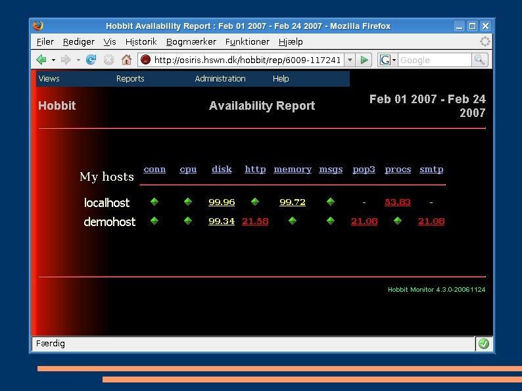Click the msgs column link
The width and height of the screenshot is (522, 391).
[331, 170]
